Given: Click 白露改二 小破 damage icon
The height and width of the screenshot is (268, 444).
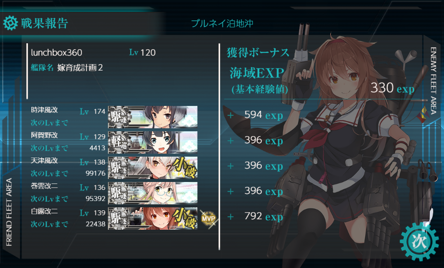Looking at the screenshot, I should point(185,218).
